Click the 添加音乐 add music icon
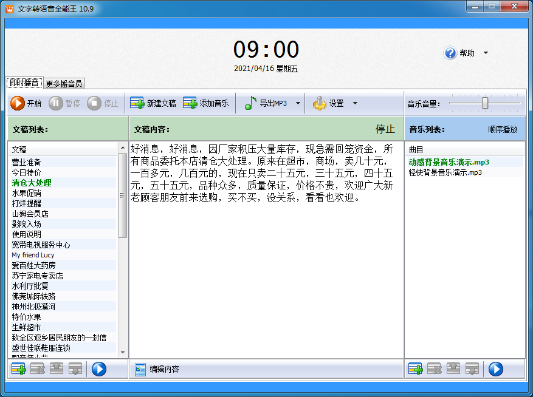 pyautogui.click(x=190, y=103)
